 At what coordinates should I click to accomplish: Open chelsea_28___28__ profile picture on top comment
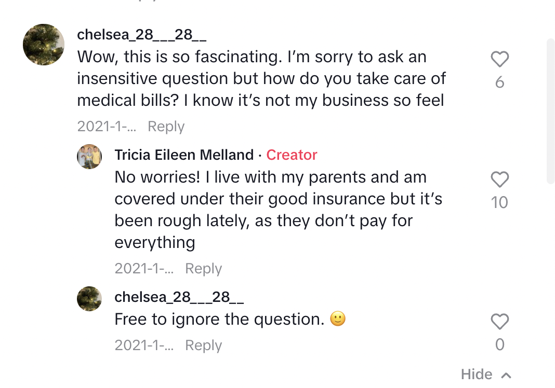coord(44,45)
